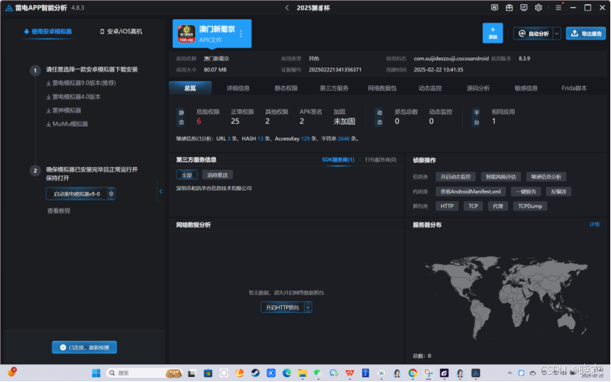Open the 第三方服务 tab
611x382 pixels.
[334, 88]
